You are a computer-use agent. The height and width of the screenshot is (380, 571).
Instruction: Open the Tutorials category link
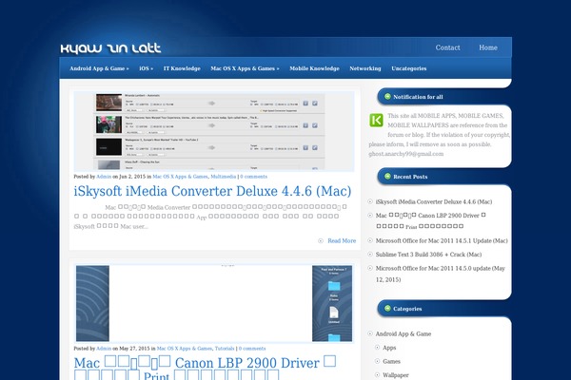tap(225, 349)
